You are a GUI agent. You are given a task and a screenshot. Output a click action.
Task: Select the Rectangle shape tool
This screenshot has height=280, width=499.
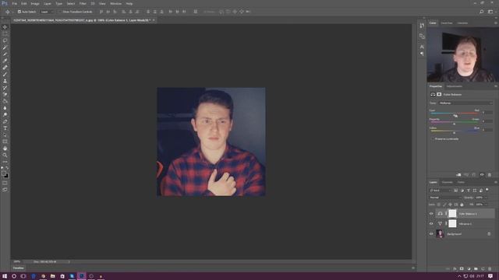click(x=5, y=142)
